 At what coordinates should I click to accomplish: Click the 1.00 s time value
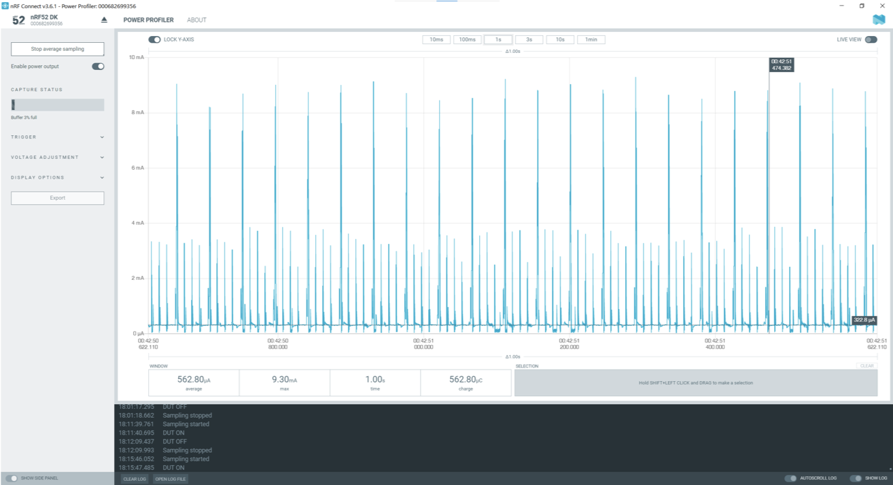pyautogui.click(x=375, y=382)
